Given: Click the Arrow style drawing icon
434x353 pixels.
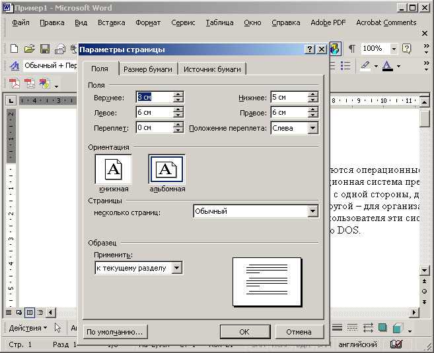Looking at the screenshot, I should (x=367, y=327).
